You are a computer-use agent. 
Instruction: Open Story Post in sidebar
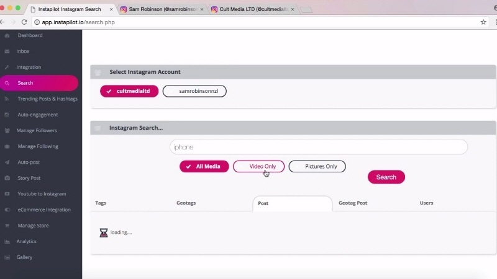(29, 178)
